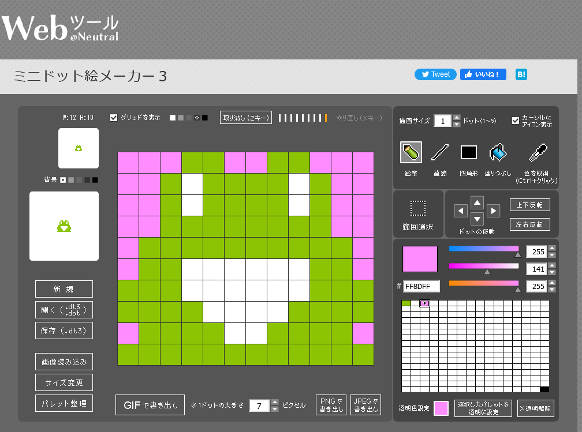Move dots up using the up arrow

(x=476, y=203)
